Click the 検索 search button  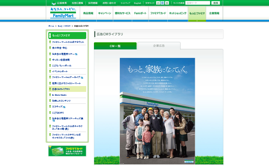click(216, 3)
